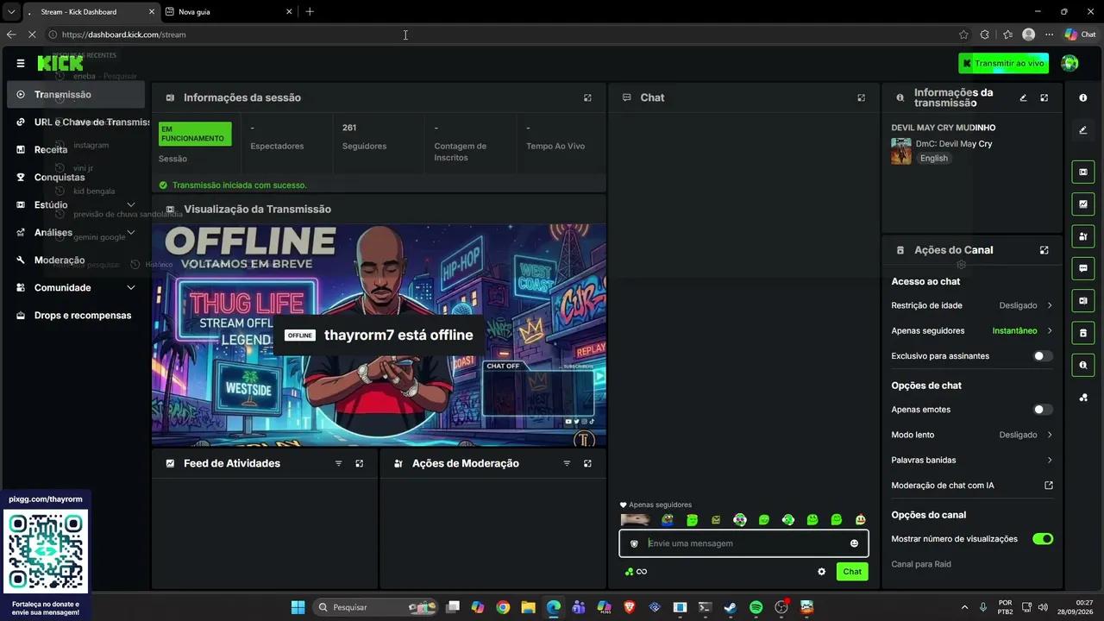The width and height of the screenshot is (1104, 621).
Task: Toggle stream preview widget in right sidebar
Action: coord(1083,172)
